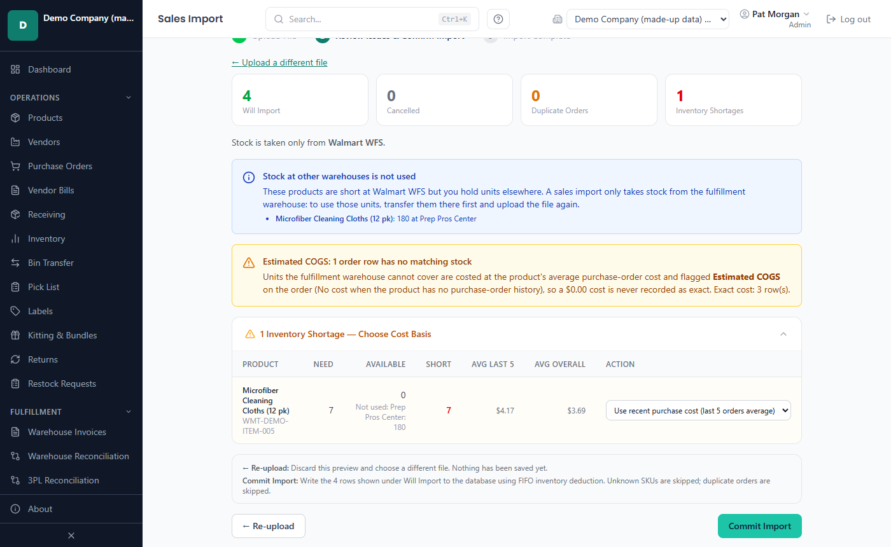
Task: Click the Duplicate Orders summary card
Action: (x=589, y=100)
